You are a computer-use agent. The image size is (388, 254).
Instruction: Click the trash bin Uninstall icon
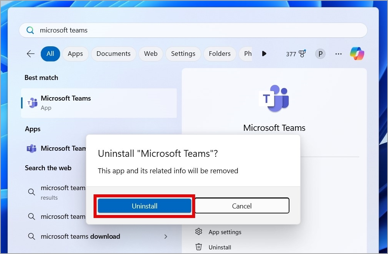[x=199, y=247]
